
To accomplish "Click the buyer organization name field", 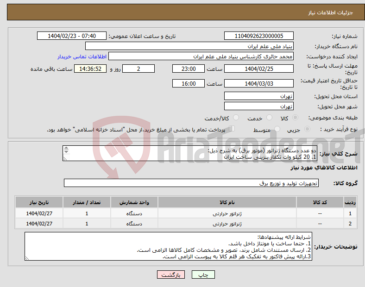I will point(189,46).
